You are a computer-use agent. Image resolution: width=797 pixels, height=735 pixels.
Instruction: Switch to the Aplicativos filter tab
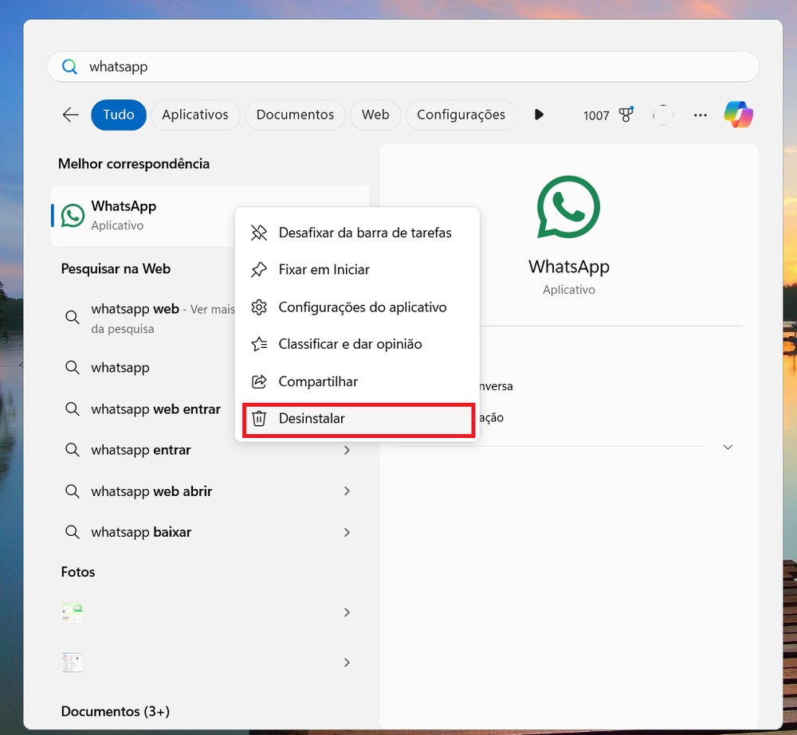195,115
